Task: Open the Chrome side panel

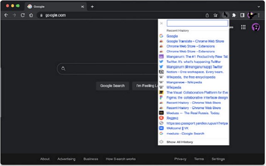Action: pos(242,15)
